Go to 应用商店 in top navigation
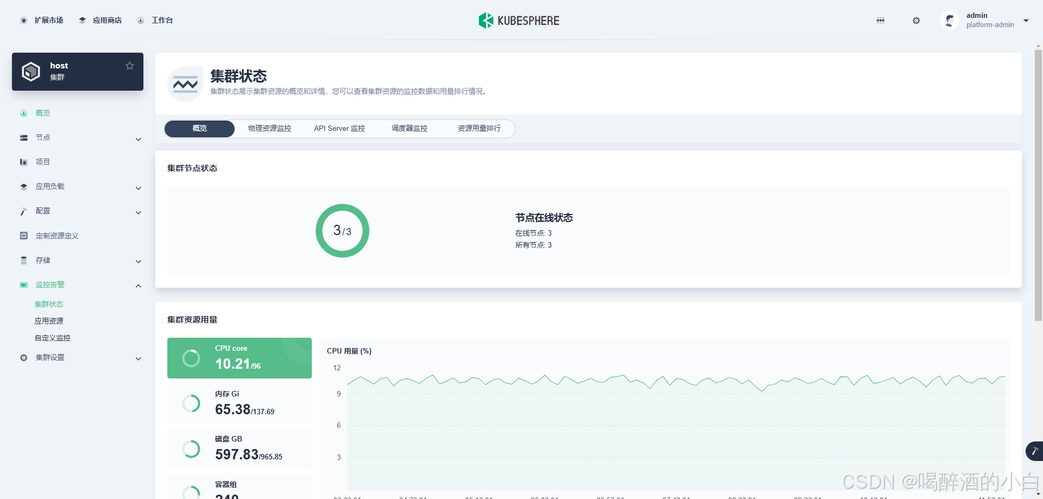Screen dimensions: 1043x499 [x=107, y=21]
